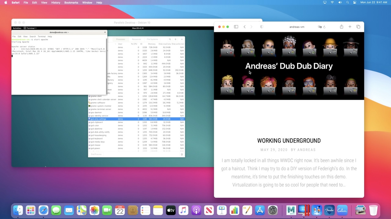Sort processes by the % CPU column
Screen dimensions: 391x219
click(134, 44)
